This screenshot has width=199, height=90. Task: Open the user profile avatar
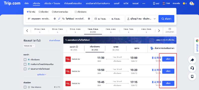coord(192,3)
